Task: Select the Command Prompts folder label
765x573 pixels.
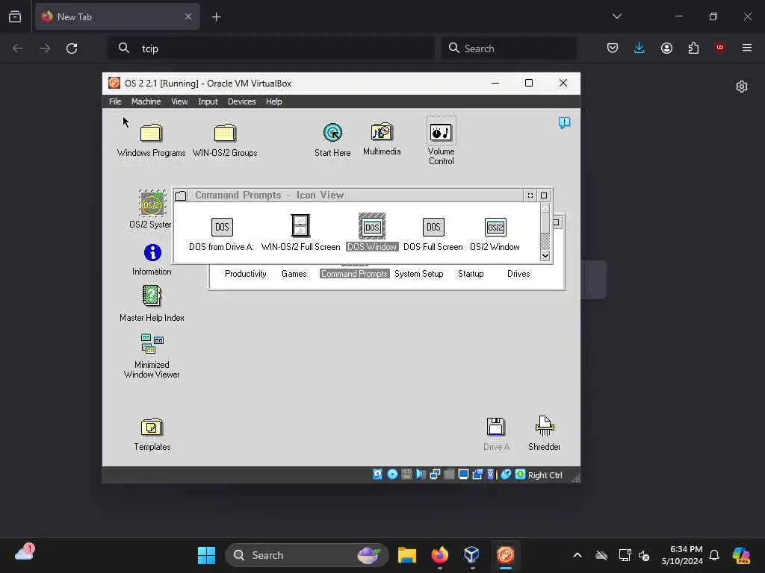Action: (355, 274)
